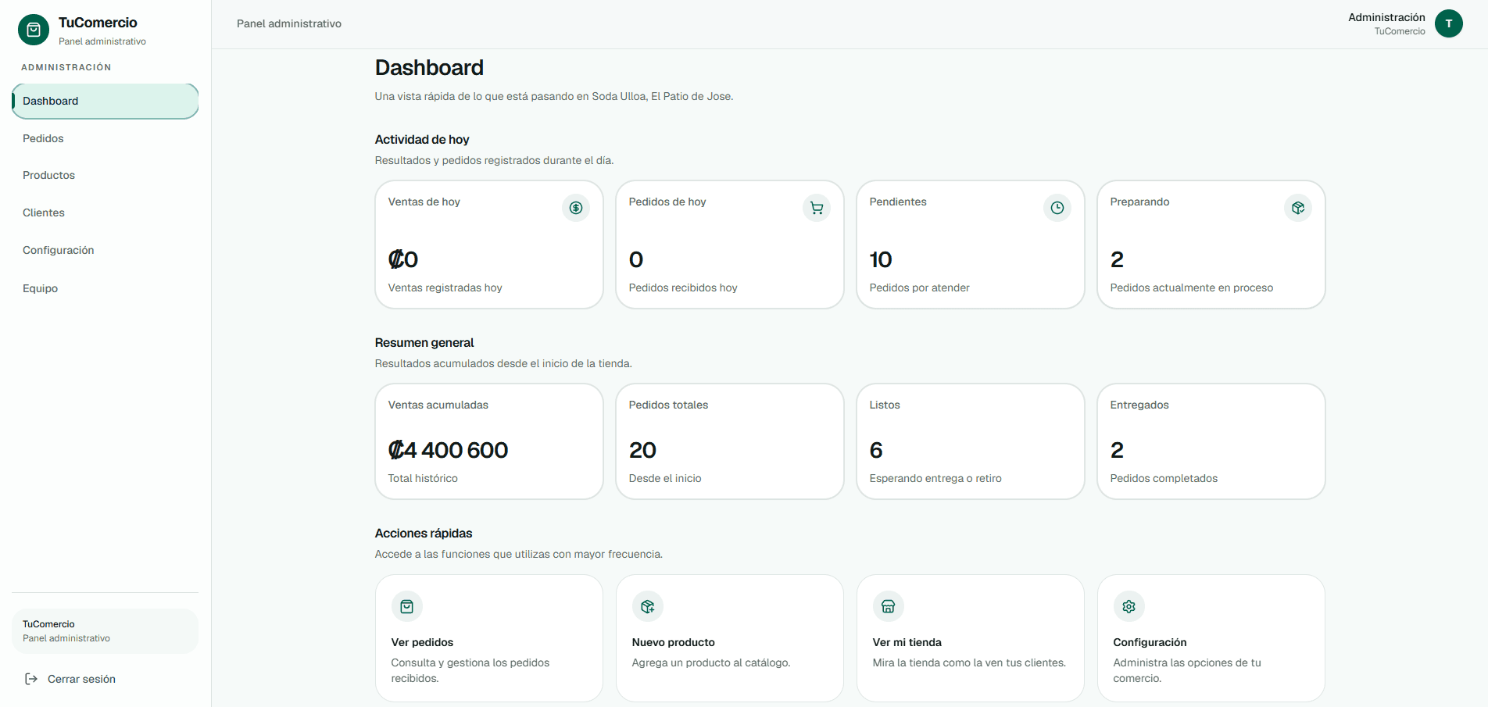
Task: Click the Ventas de hoy ₡0 value
Action: point(403,259)
